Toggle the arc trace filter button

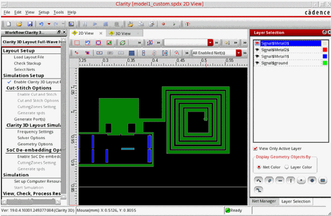pos(258,180)
